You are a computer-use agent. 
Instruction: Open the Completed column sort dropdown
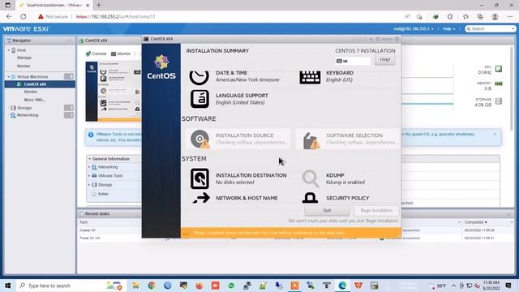tap(512, 222)
